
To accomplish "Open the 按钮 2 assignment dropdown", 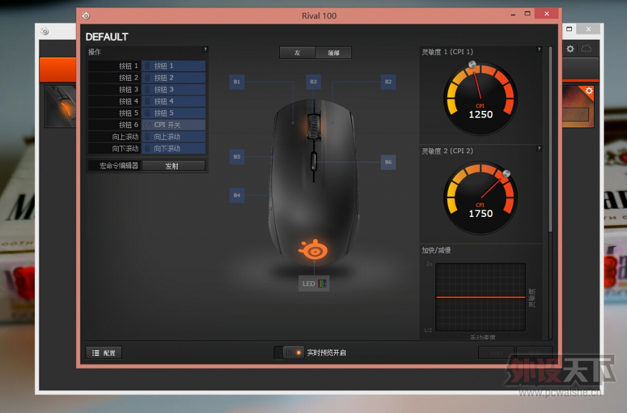I will tap(173, 78).
